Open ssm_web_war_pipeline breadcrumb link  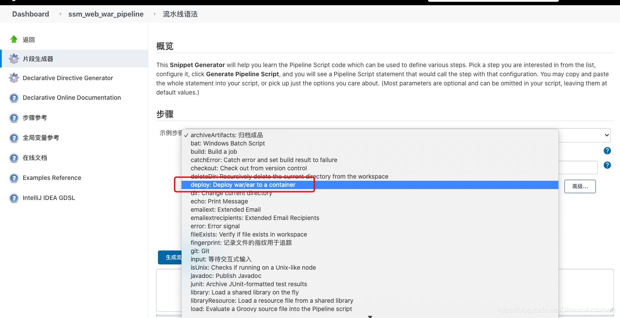click(x=106, y=14)
